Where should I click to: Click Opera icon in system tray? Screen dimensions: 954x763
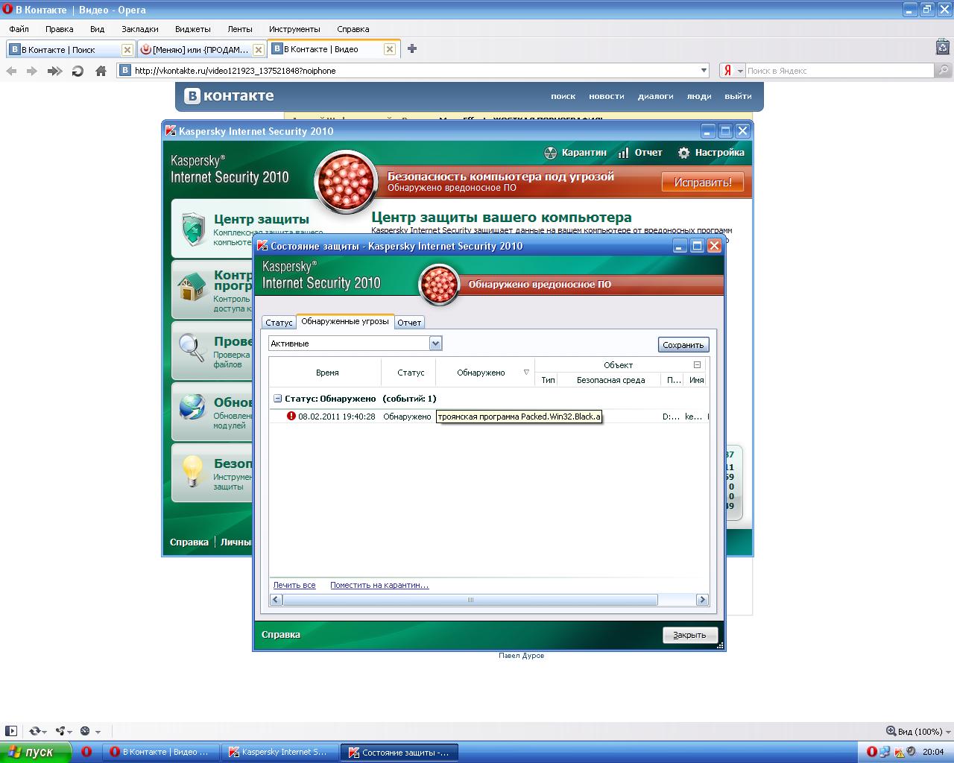tap(871, 752)
